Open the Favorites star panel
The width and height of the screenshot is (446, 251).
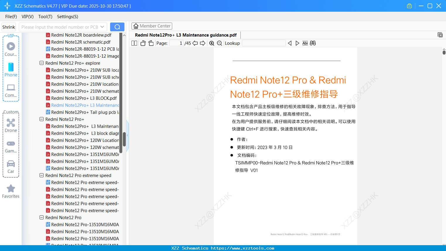[11, 191]
